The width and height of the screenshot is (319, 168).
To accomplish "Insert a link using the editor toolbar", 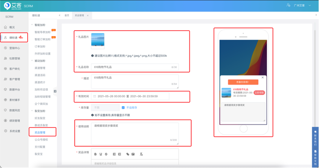I will (x=128, y=154).
